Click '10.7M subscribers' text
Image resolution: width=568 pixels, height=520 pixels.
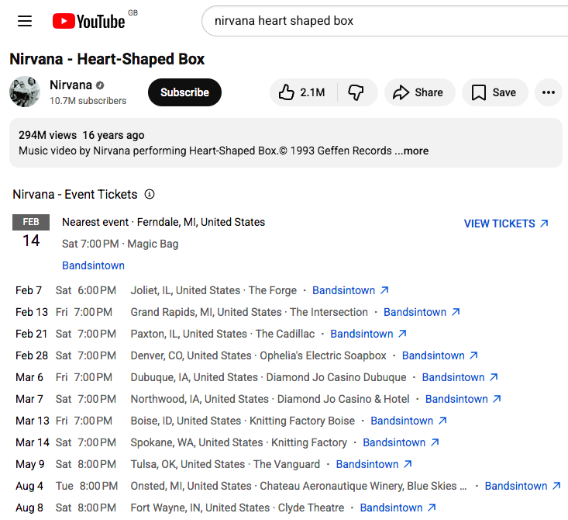[88, 101]
